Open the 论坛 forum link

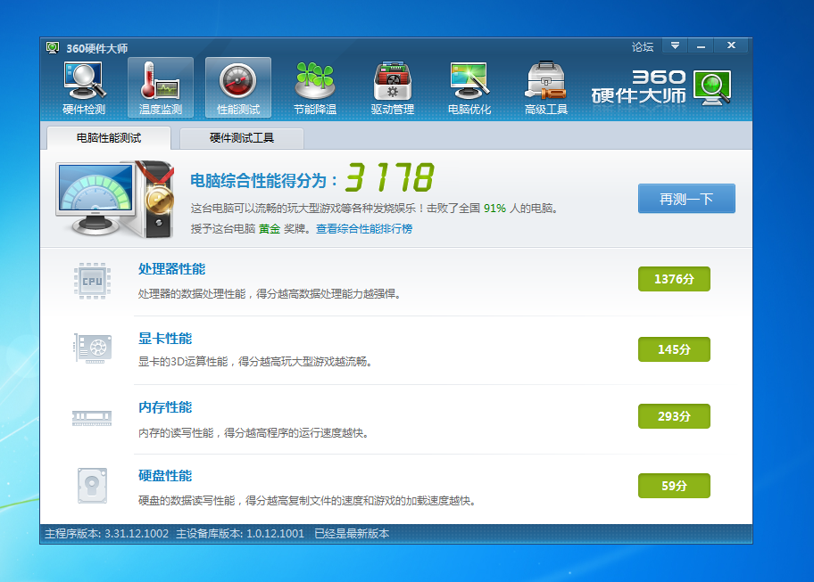643,46
